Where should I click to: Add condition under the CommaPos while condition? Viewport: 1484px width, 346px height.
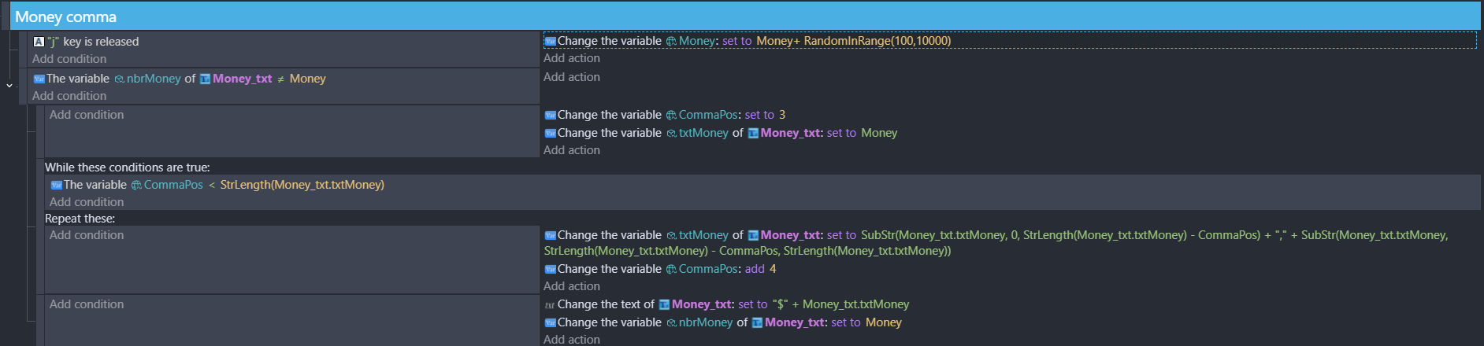click(x=87, y=202)
